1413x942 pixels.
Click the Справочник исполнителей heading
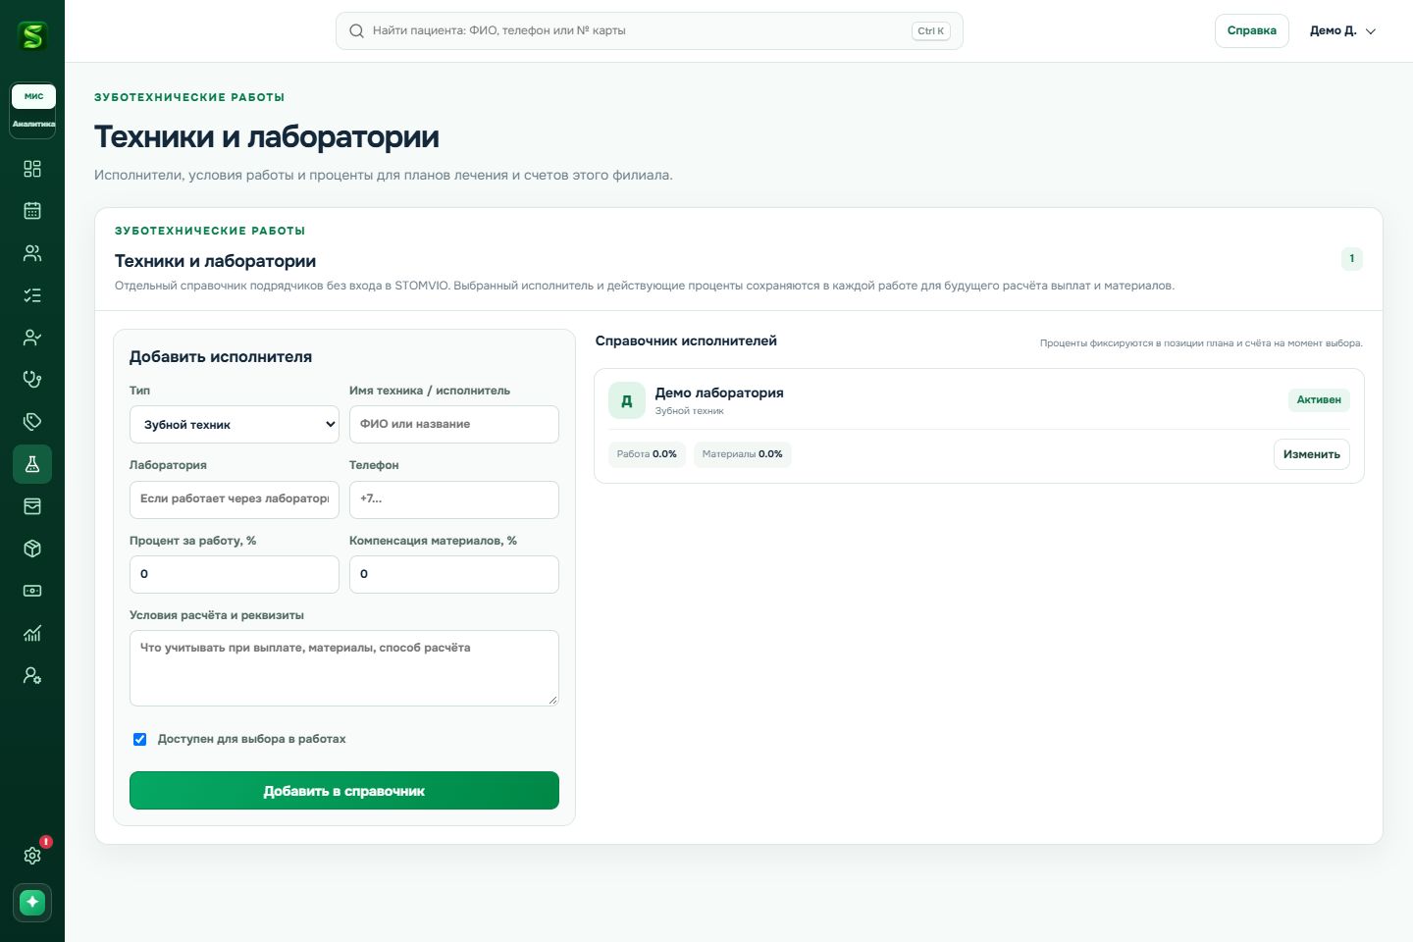[x=686, y=341]
